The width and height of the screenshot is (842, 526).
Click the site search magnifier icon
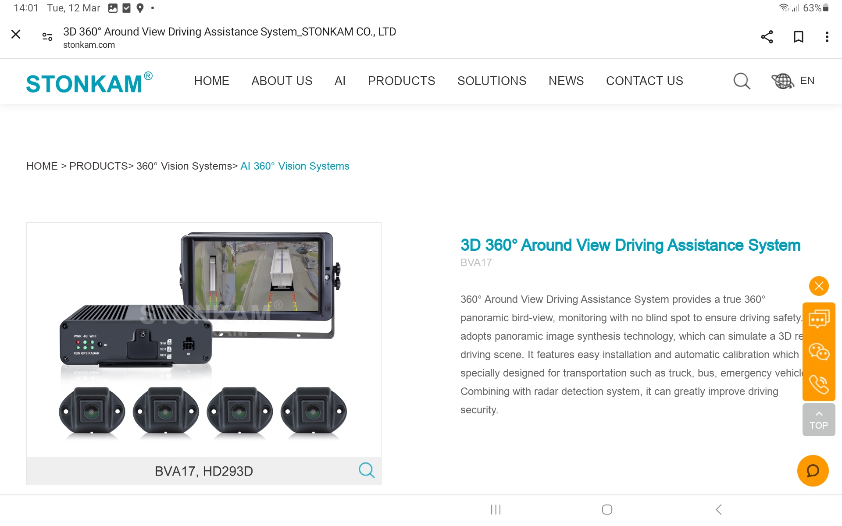742,81
